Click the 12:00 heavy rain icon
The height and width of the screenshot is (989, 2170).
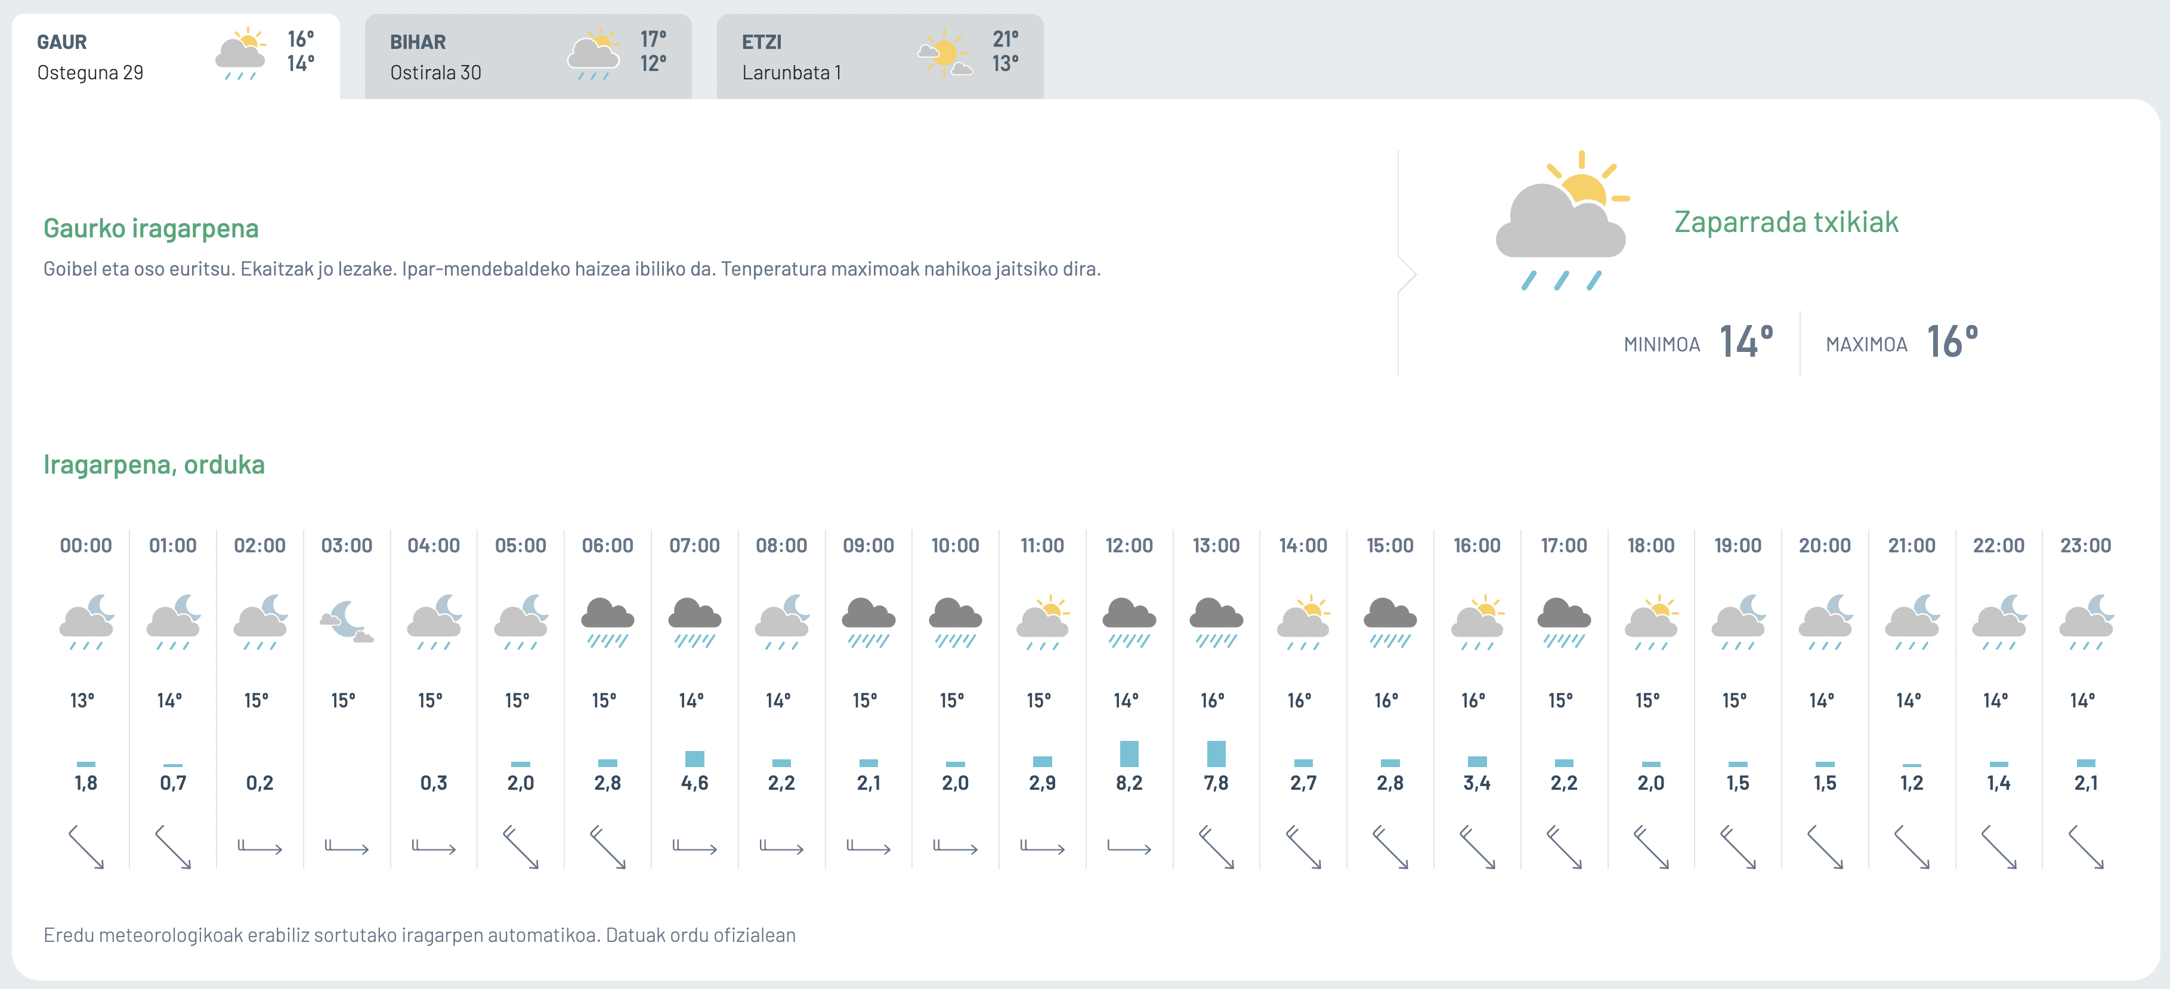tap(1130, 623)
